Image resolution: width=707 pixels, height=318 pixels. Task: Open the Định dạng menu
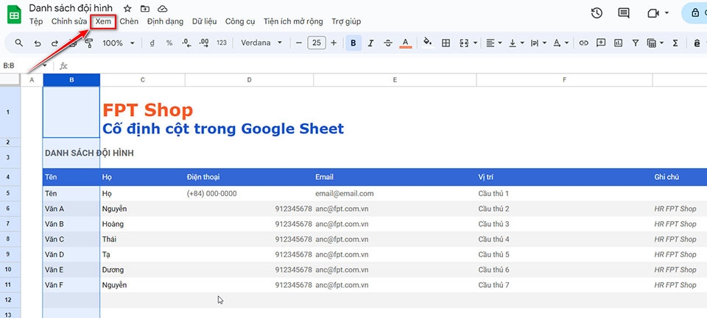coord(165,21)
